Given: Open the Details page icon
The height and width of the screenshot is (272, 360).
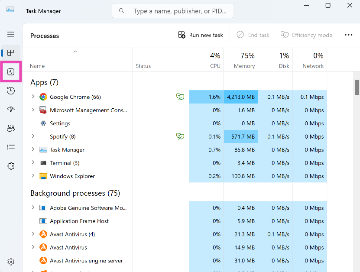Looking at the screenshot, I should (11, 147).
